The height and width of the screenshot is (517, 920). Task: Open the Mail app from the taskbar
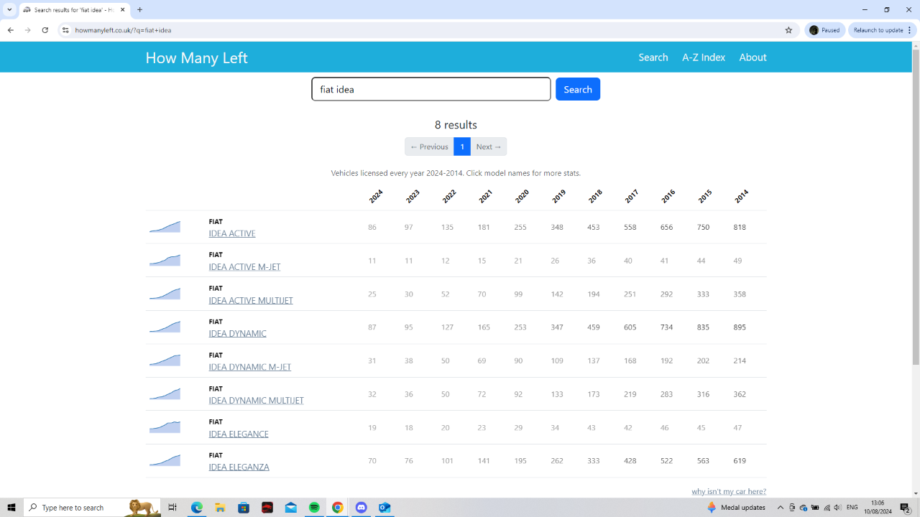point(290,507)
